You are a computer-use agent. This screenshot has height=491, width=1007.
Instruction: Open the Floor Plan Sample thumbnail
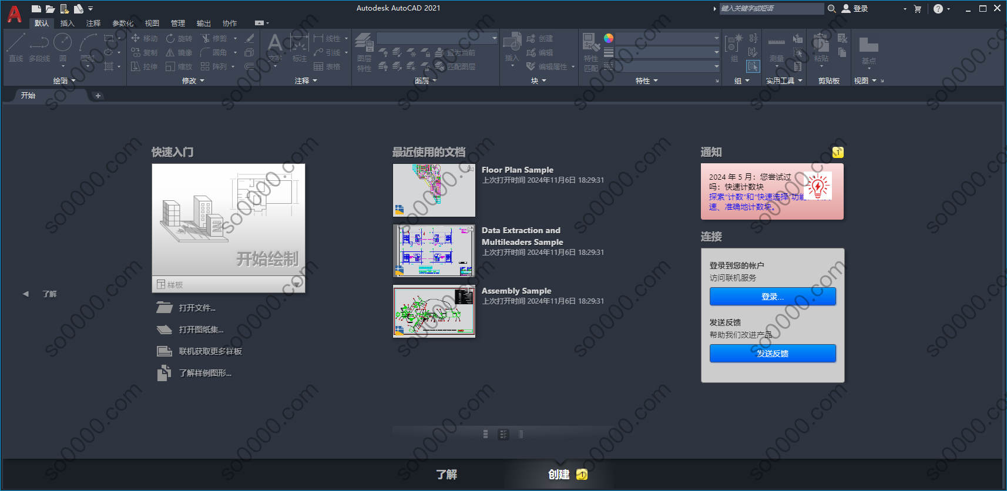434,190
